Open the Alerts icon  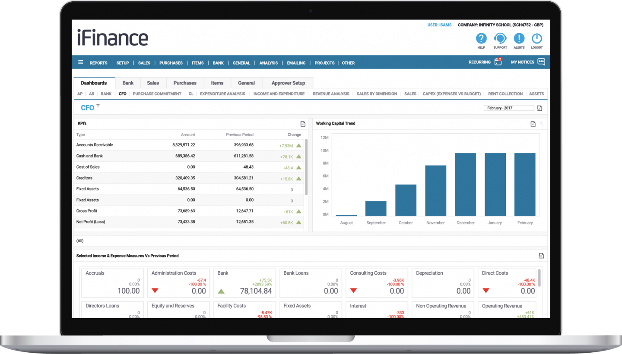[x=519, y=38]
